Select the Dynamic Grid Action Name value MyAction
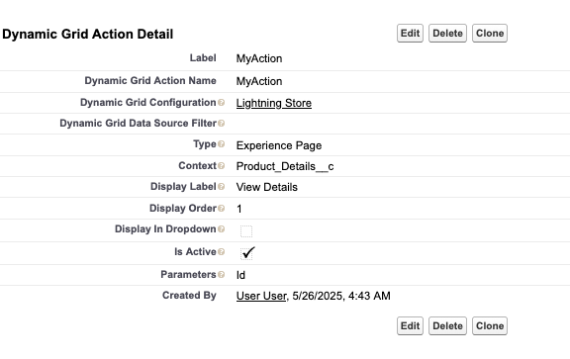This screenshot has width=570, height=359. click(259, 81)
